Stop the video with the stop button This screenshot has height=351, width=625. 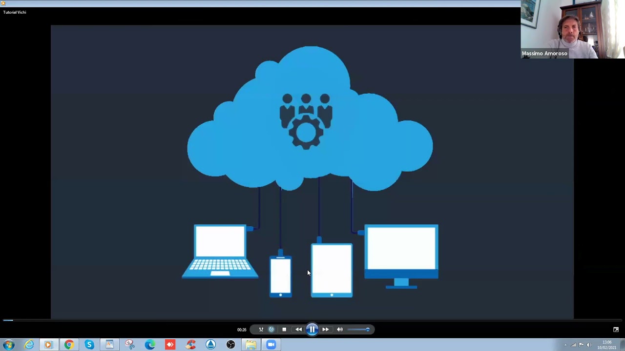[284, 330]
